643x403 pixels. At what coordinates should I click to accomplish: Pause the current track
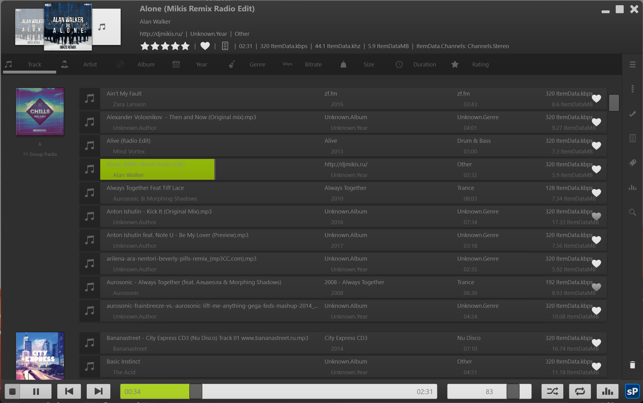click(x=36, y=391)
